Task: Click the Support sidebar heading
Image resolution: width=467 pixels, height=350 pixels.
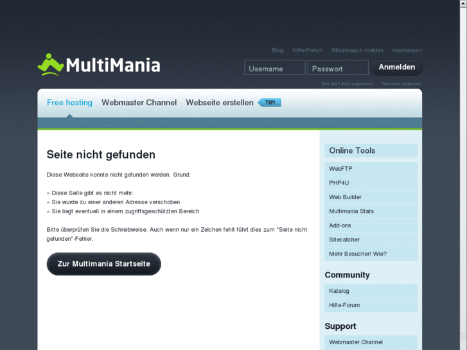Action: tap(340, 326)
